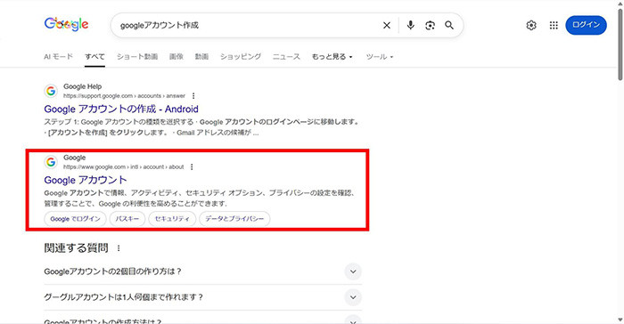Open more options for the Google Help result
Viewport: 624px width, 324px height.
click(x=193, y=96)
